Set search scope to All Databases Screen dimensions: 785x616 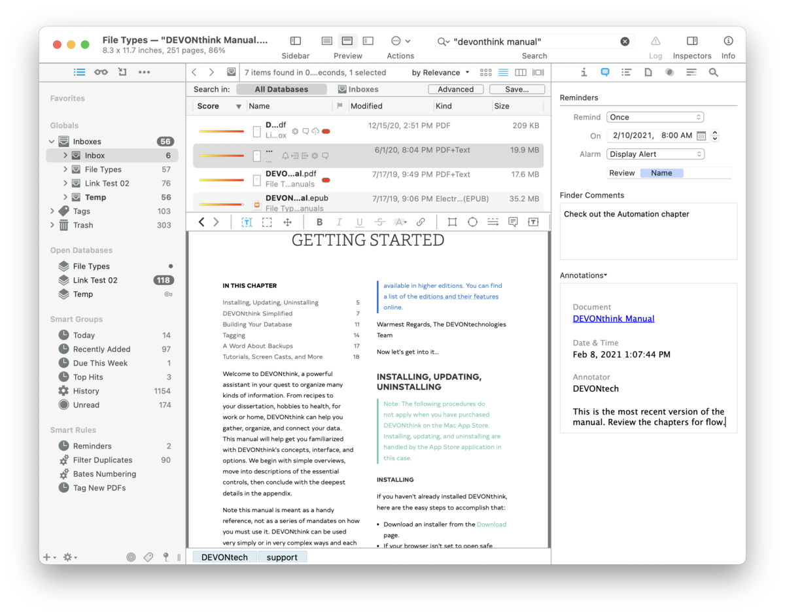pyautogui.click(x=281, y=90)
